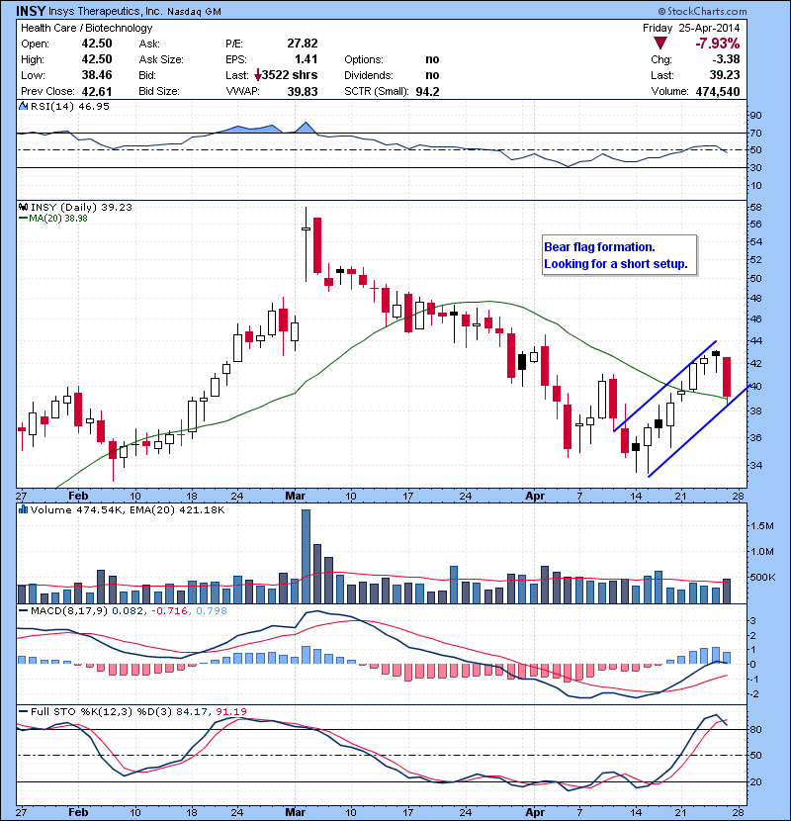
Task: Click the company name Insys Therapeutics, Inc.
Action: (x=105, y=11)
